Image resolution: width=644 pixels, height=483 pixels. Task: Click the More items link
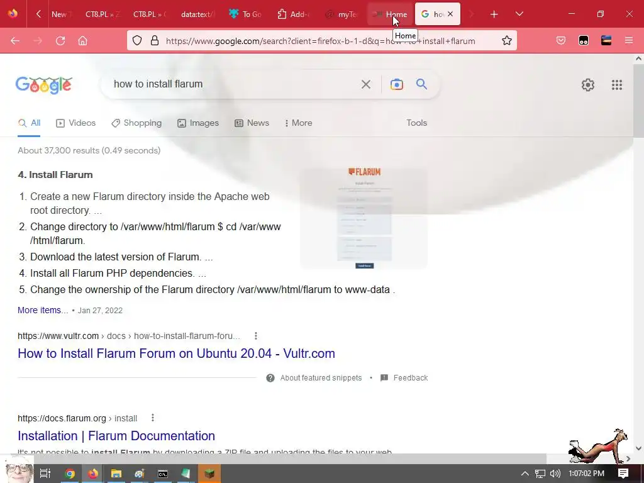(43, 311)
